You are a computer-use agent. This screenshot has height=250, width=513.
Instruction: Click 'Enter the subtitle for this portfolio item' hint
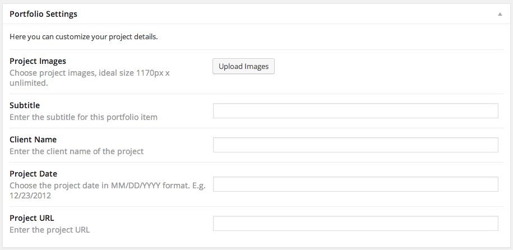(x=84, y=117)
